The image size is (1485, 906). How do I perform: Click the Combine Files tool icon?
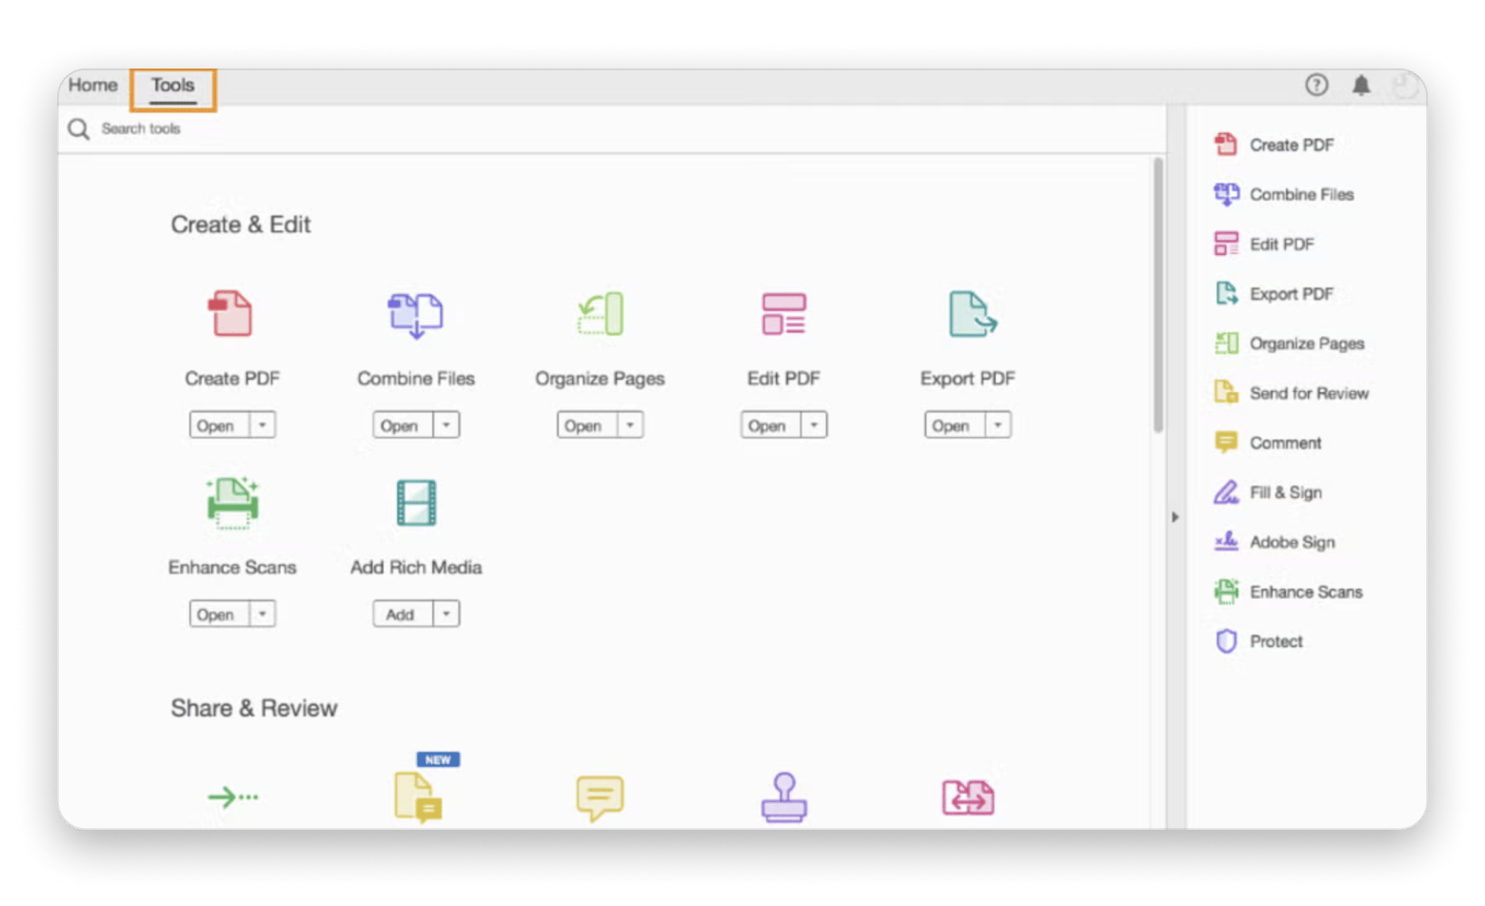[x=415, y=314]
